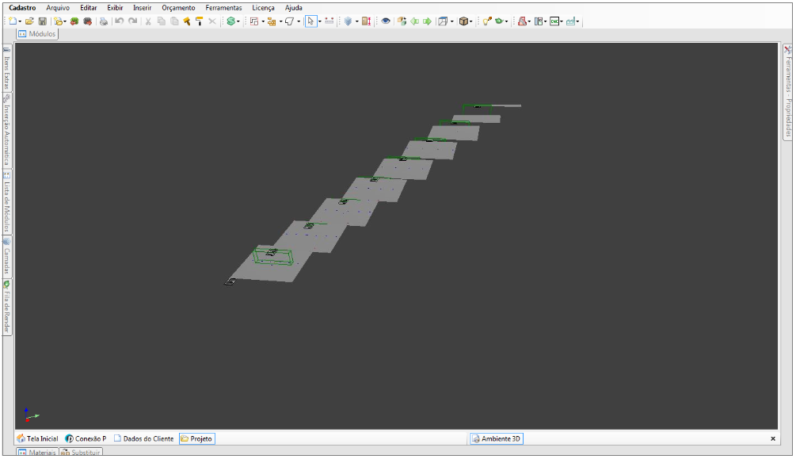Toggle the dimension measurement tool

(x=329, y=21)
